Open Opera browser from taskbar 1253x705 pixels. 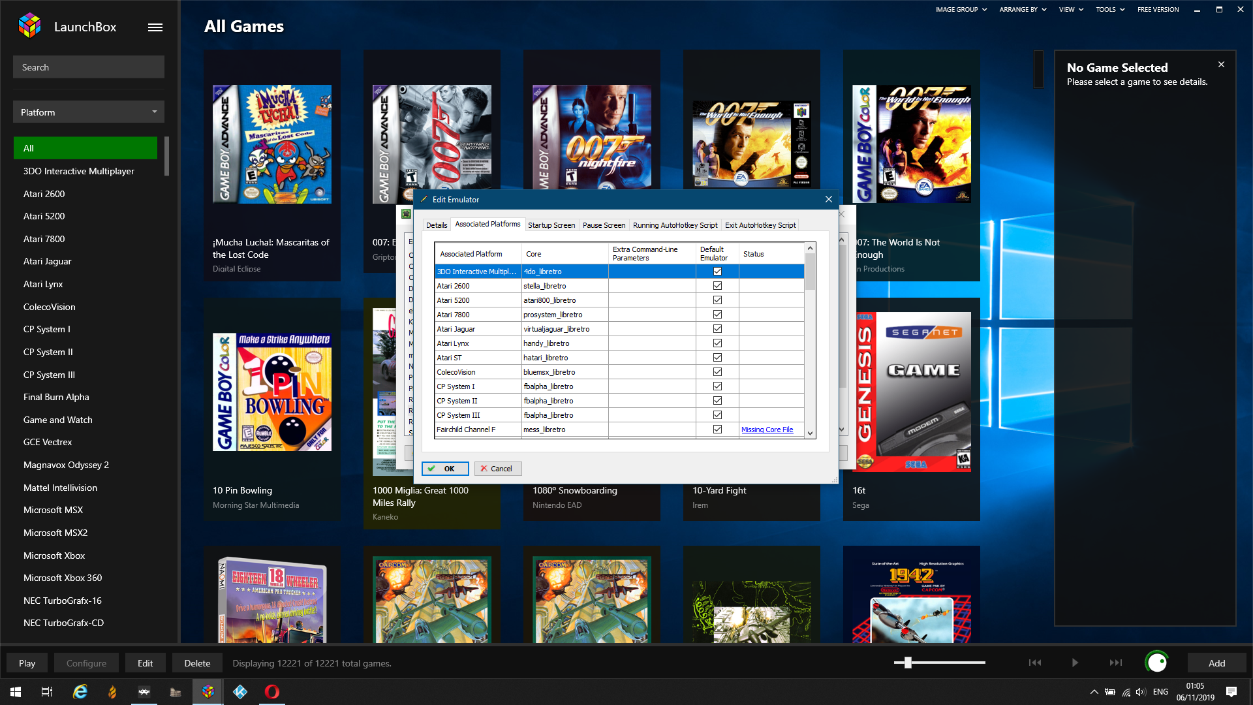[x=272, y=692]
